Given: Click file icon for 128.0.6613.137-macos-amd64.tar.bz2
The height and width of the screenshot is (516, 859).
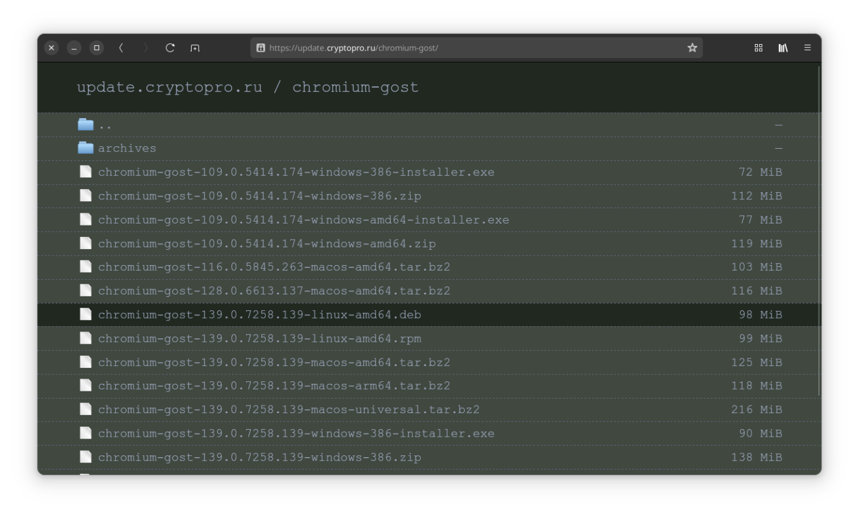Looking at the screenshot, I should (86, 291).
